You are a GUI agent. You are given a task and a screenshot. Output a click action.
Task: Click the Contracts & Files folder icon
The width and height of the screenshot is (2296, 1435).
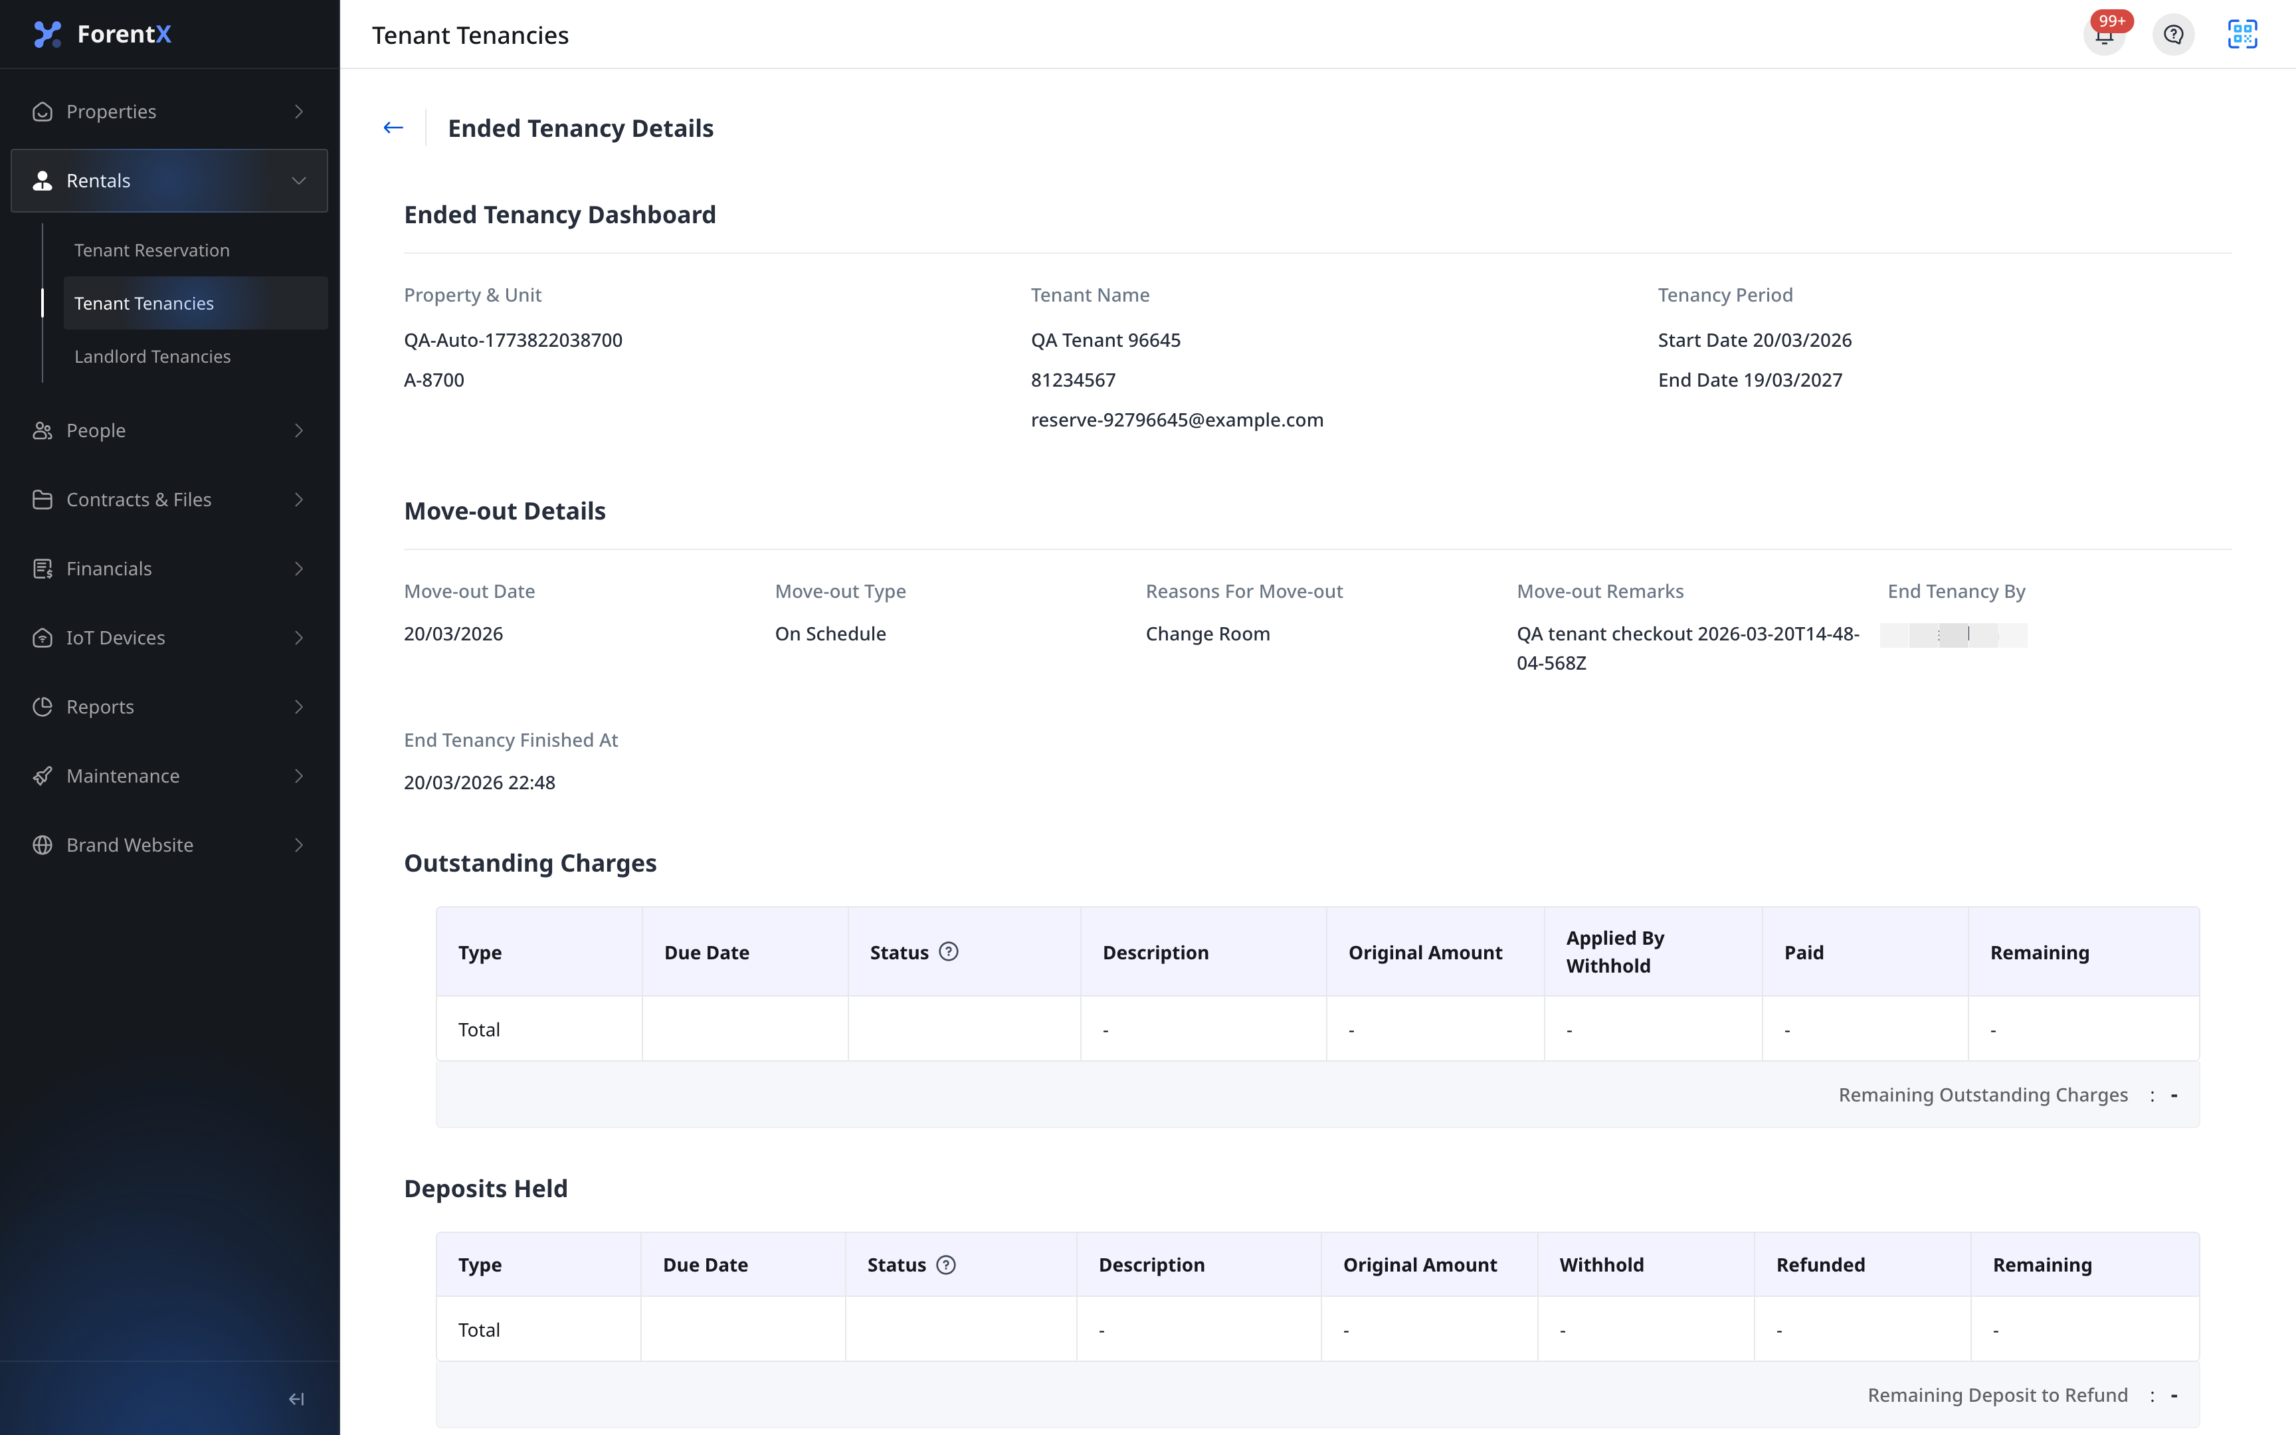[43, 499]
